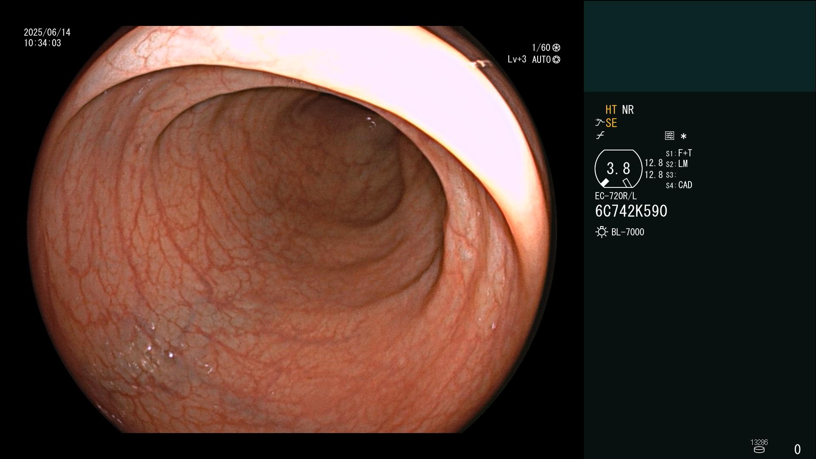Click the lower 12.8 value
Screen dimensions: 816x459
(654, 175)
